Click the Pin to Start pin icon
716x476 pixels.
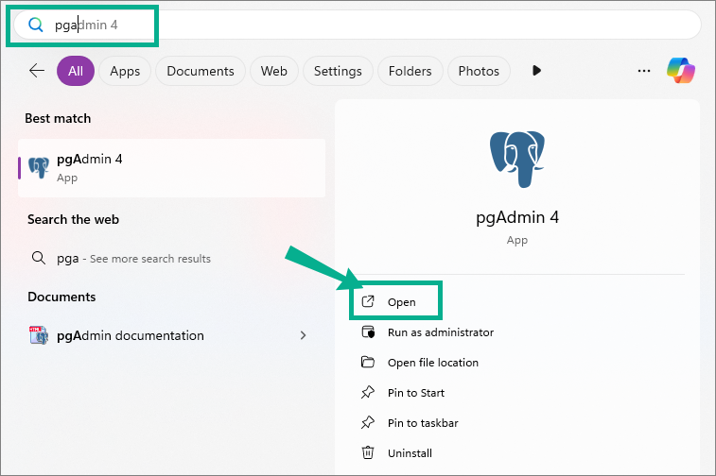[368, 392]
